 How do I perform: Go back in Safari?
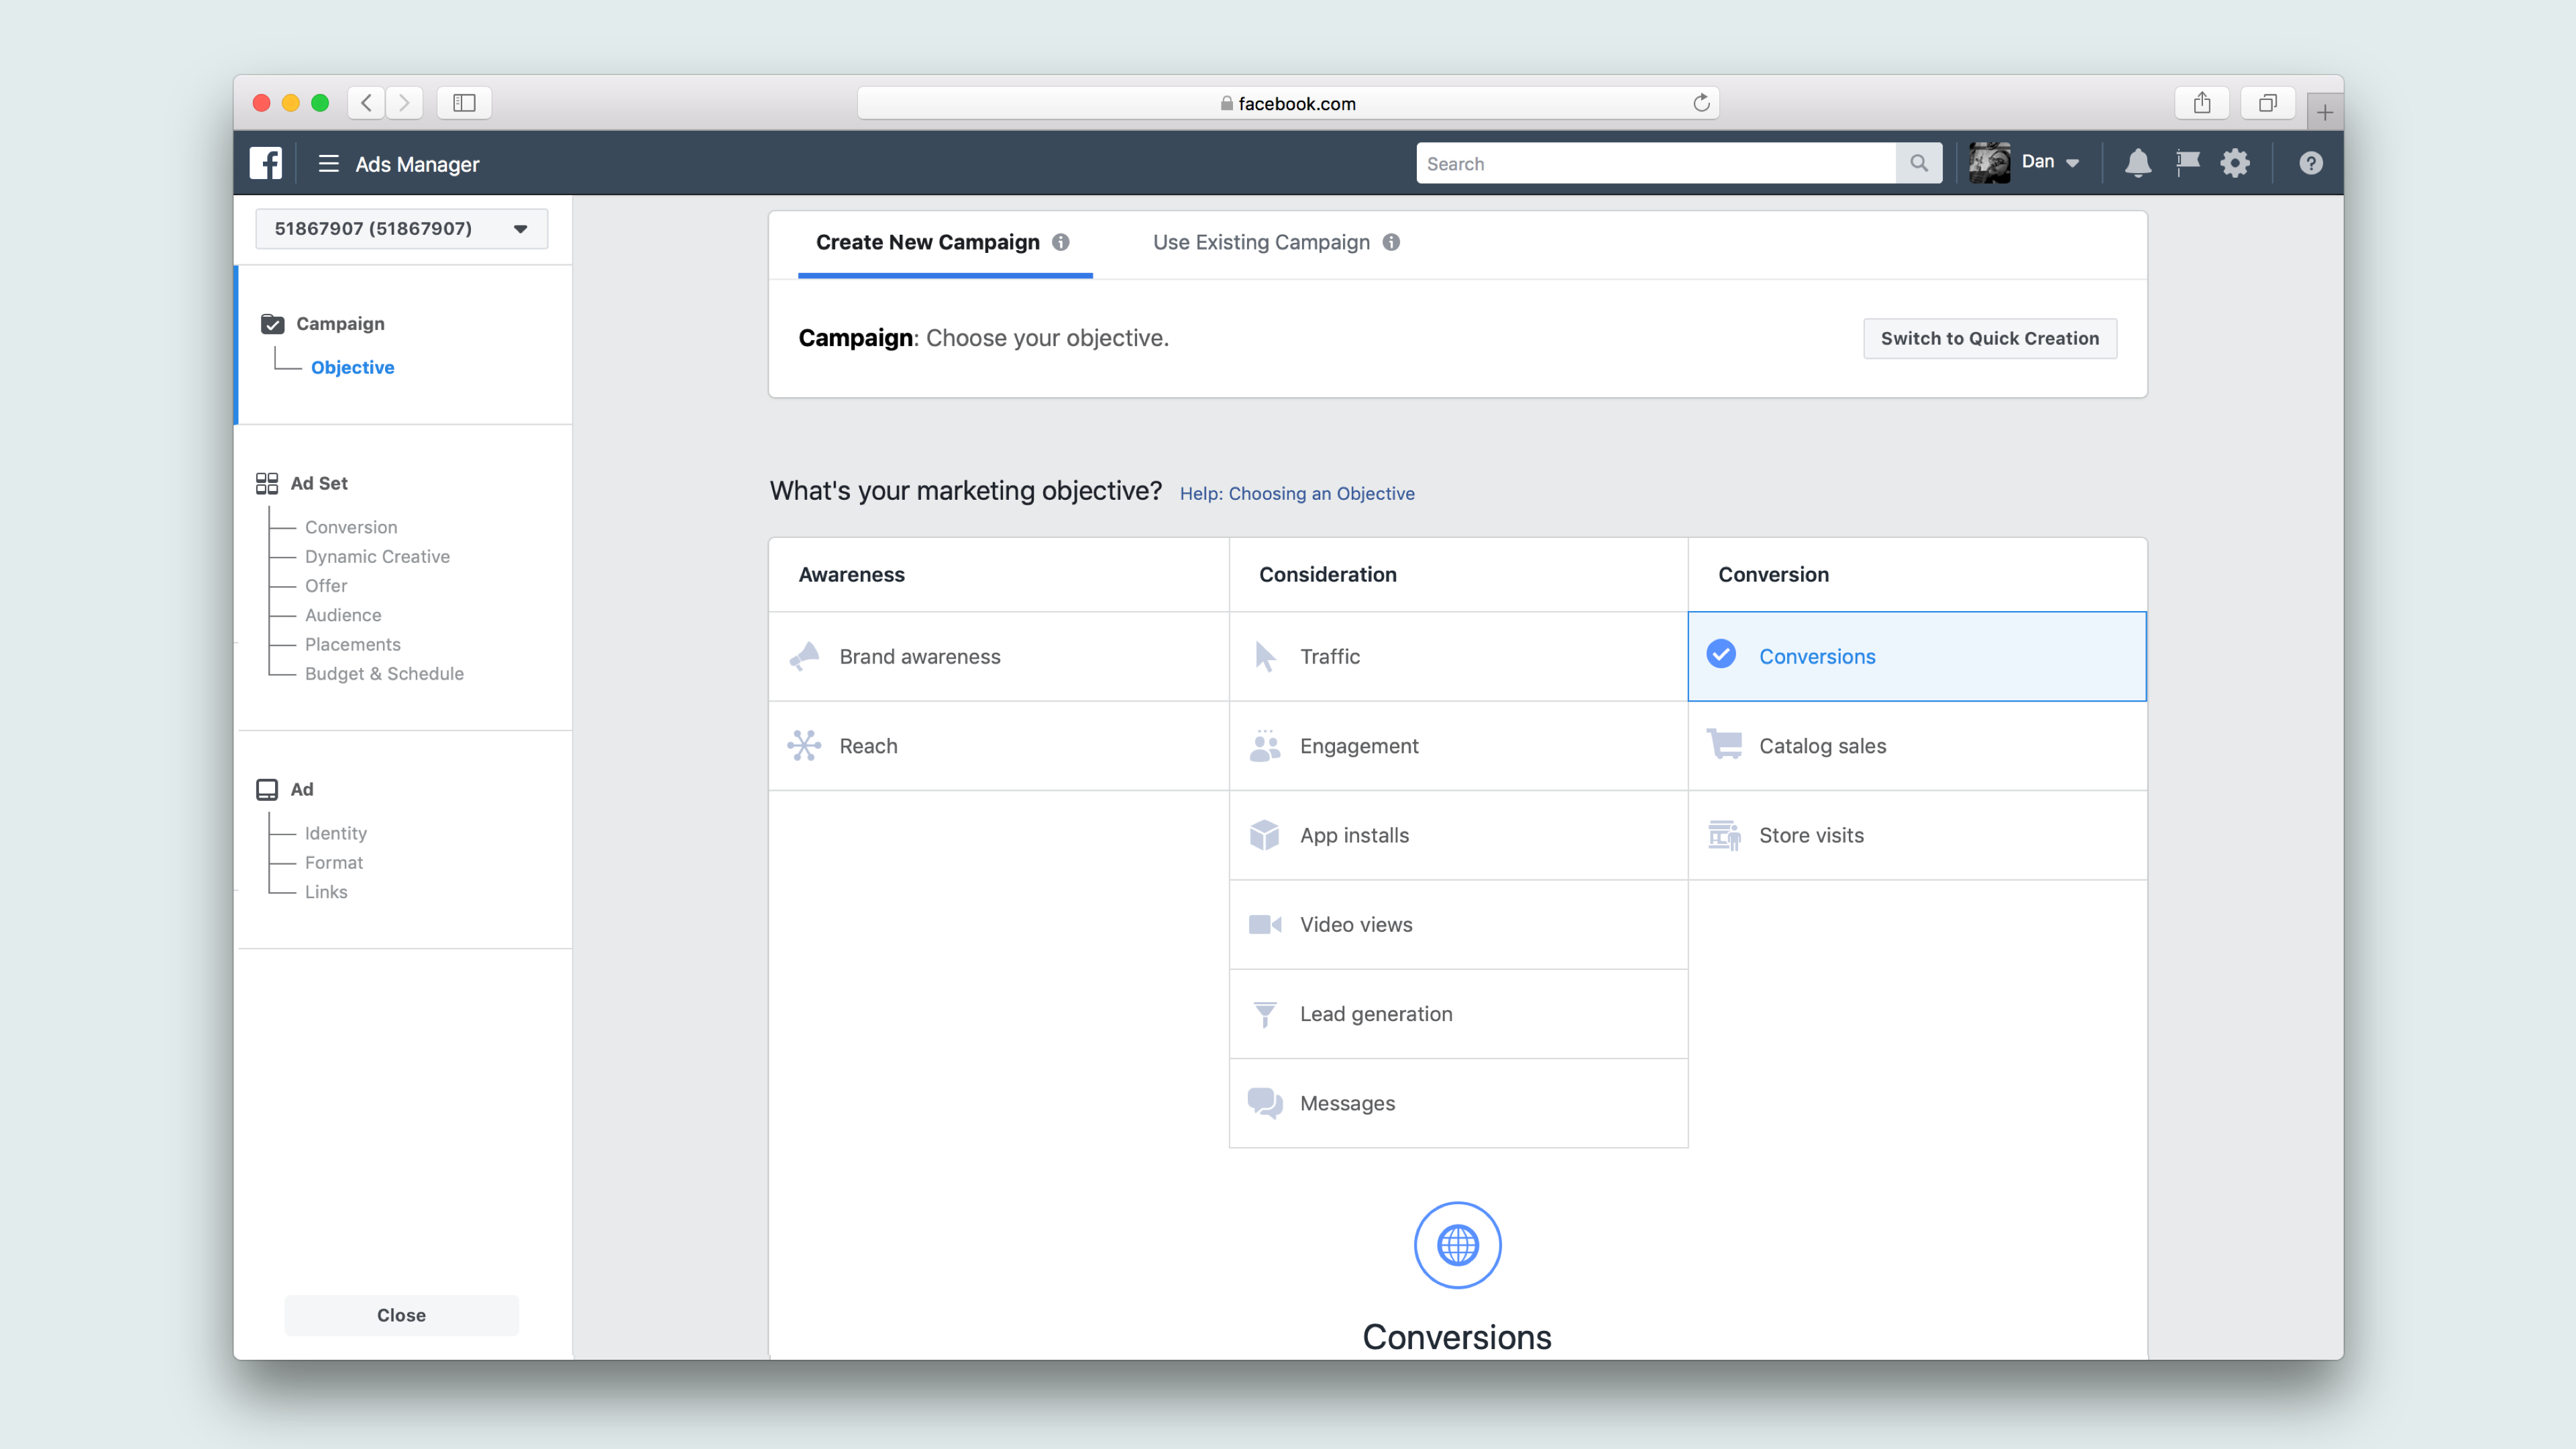367,103
